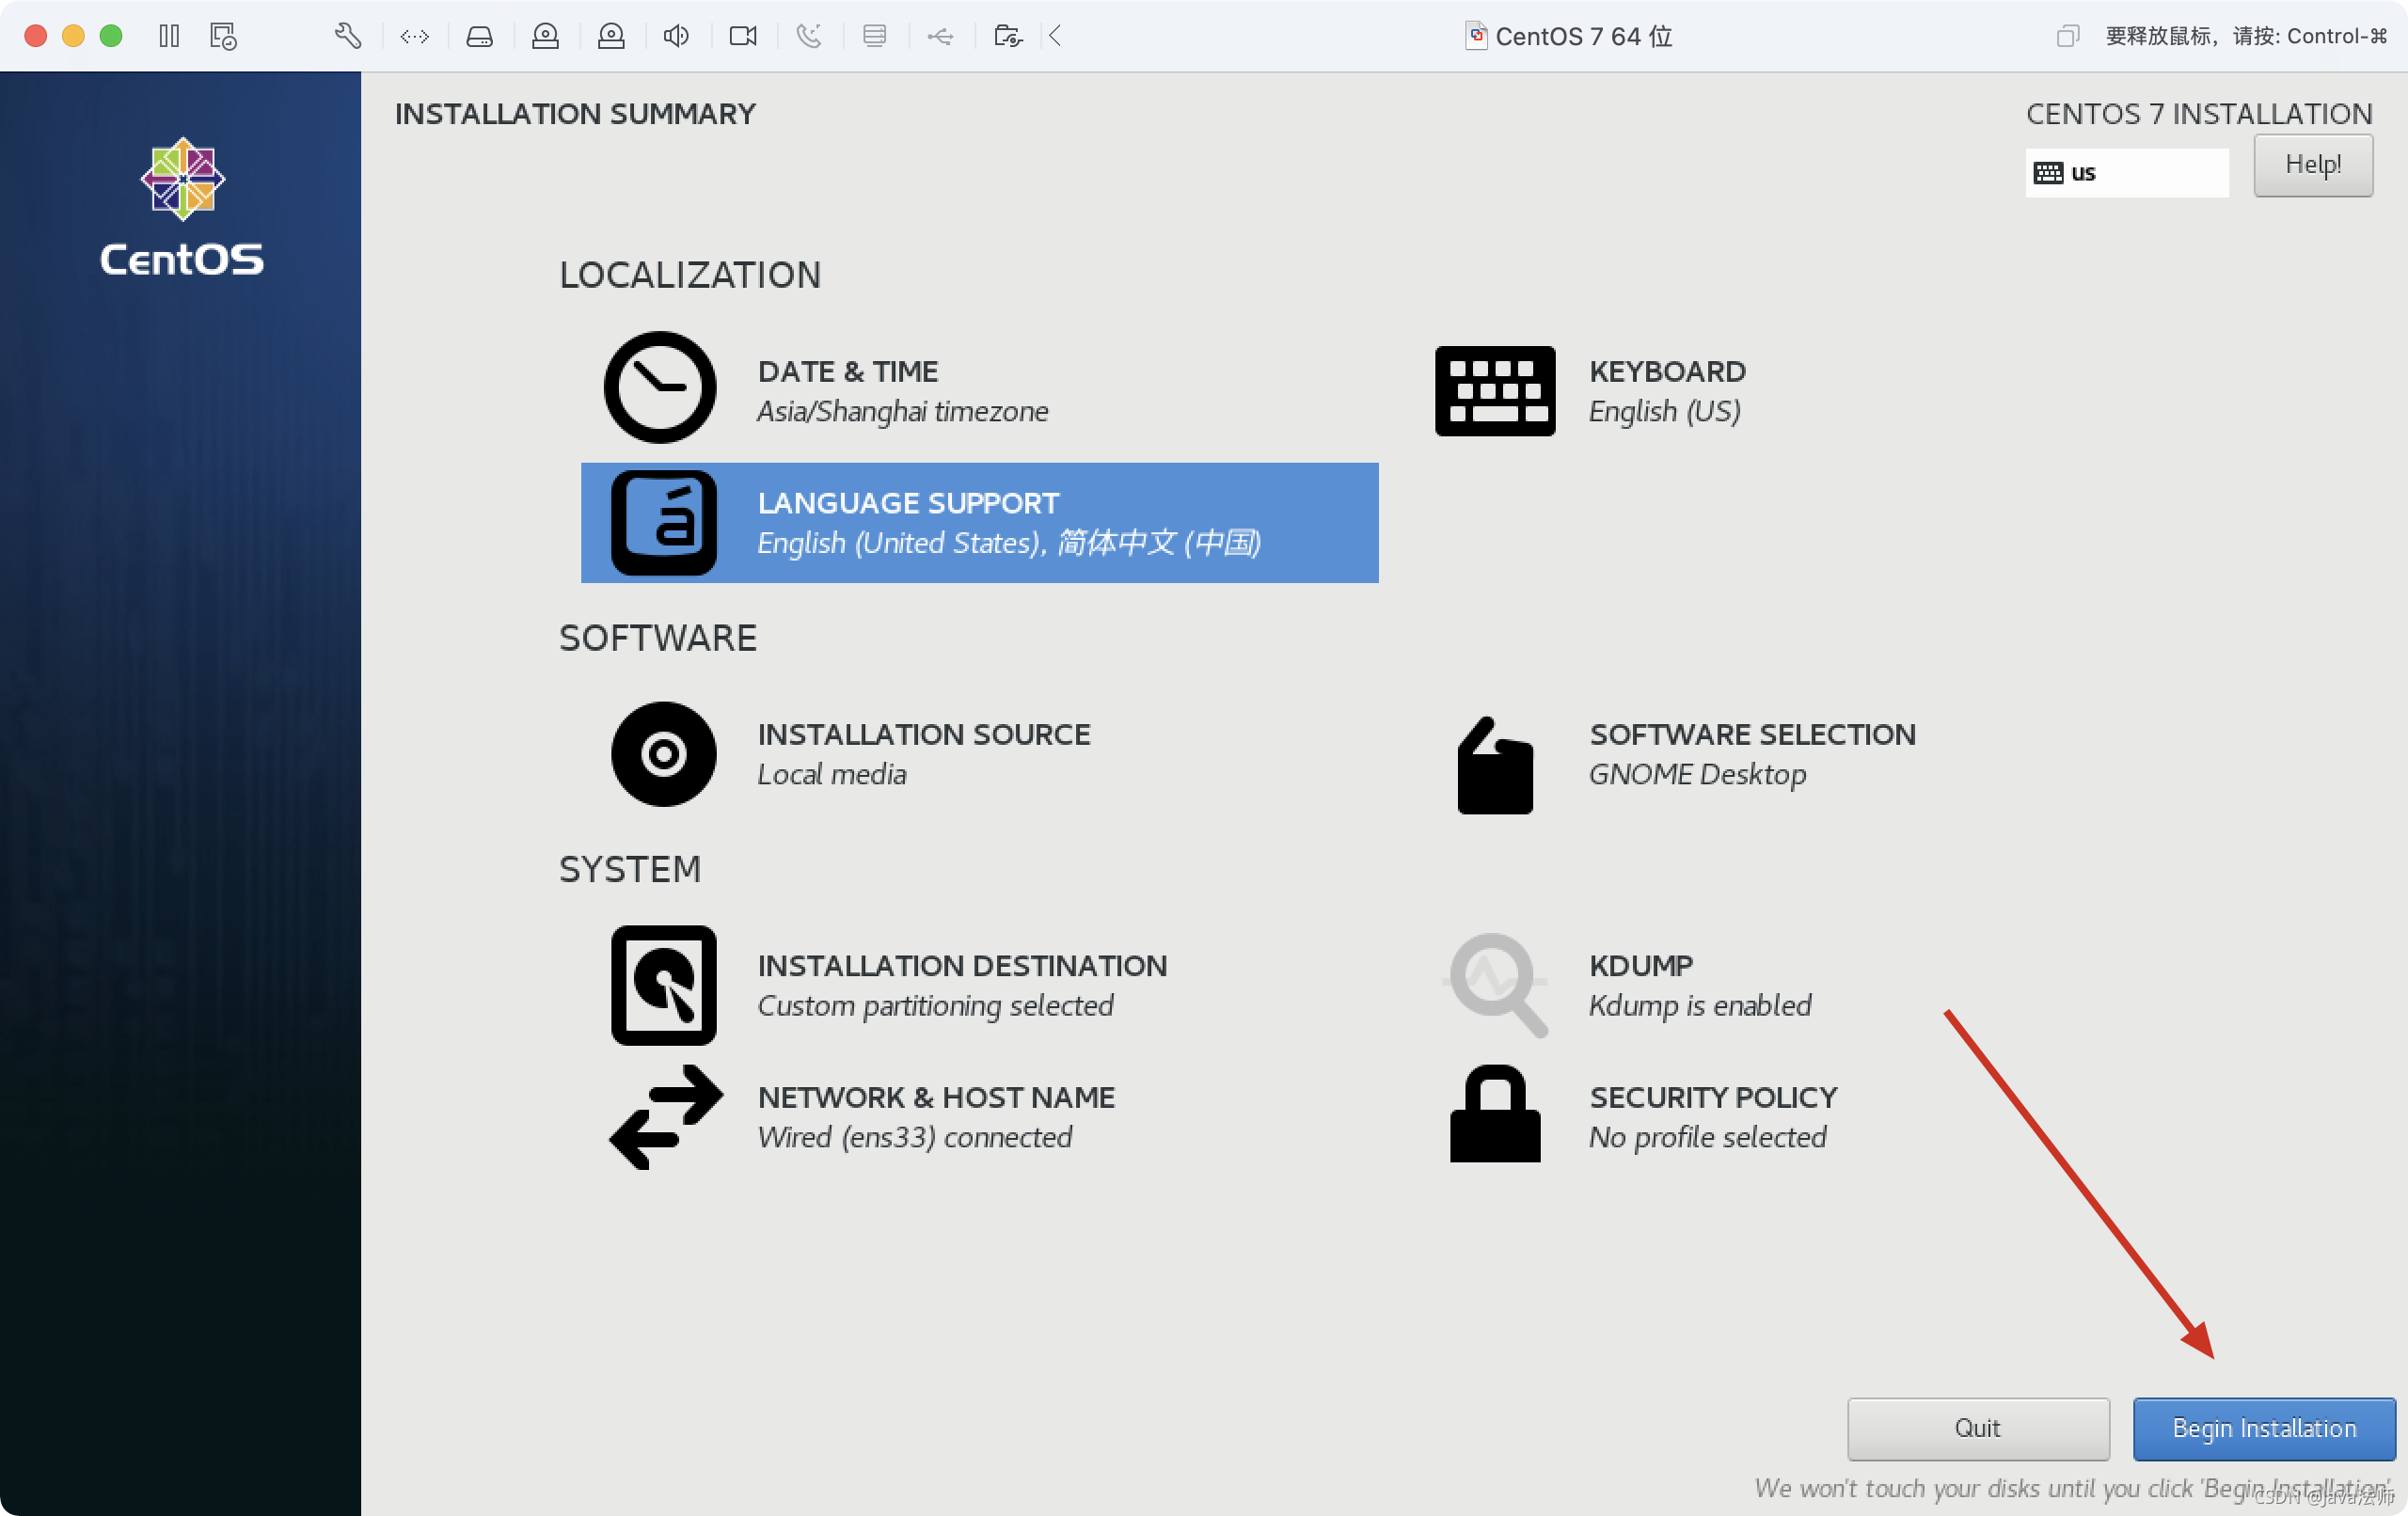Open Date & Time clock icon
This screenshot has width=2408, height=1516.
(x=660, y=388)
